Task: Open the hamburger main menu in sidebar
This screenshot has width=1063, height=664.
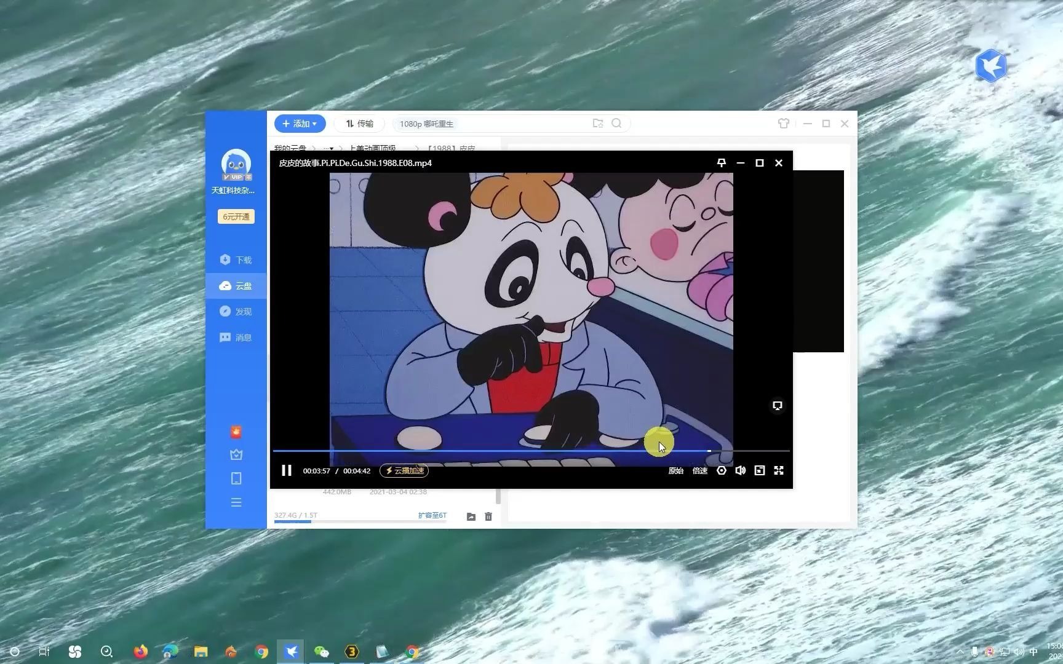Action: coord(236,502)
